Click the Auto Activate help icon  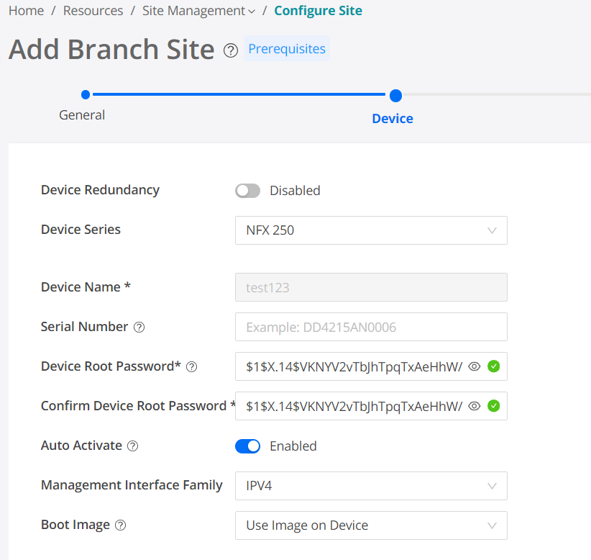[x=133, y=446]
